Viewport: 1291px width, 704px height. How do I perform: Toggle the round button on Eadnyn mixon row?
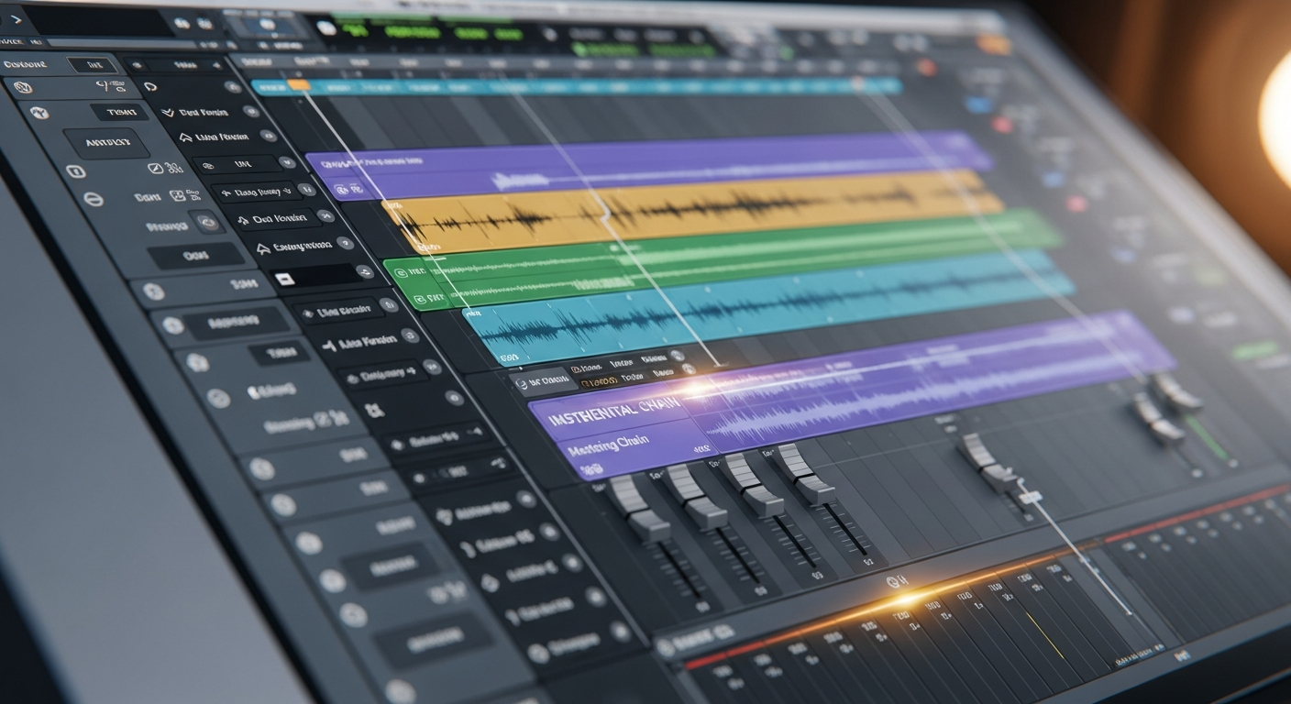(345, 243)
